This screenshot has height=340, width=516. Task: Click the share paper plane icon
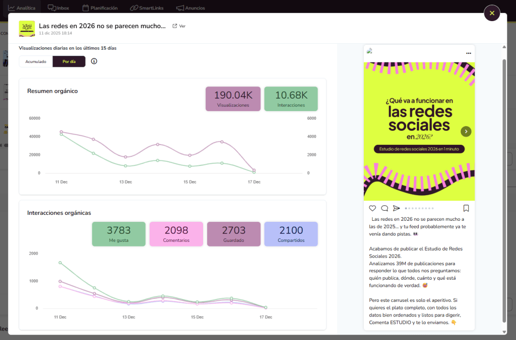[397, 208]
